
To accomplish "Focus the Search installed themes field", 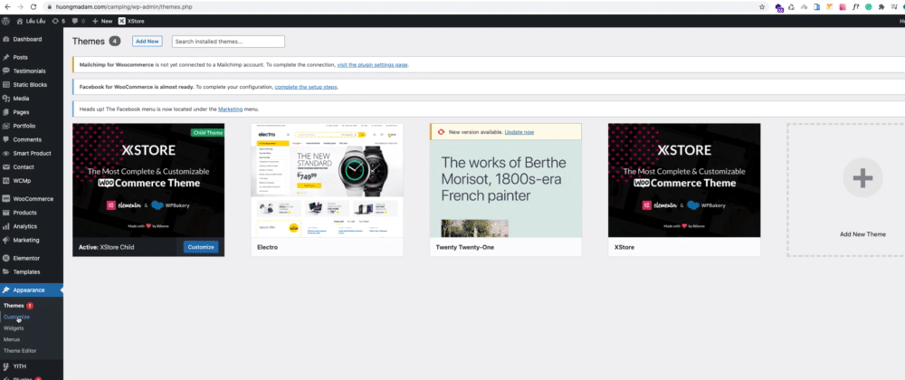I will click(229, 42).
